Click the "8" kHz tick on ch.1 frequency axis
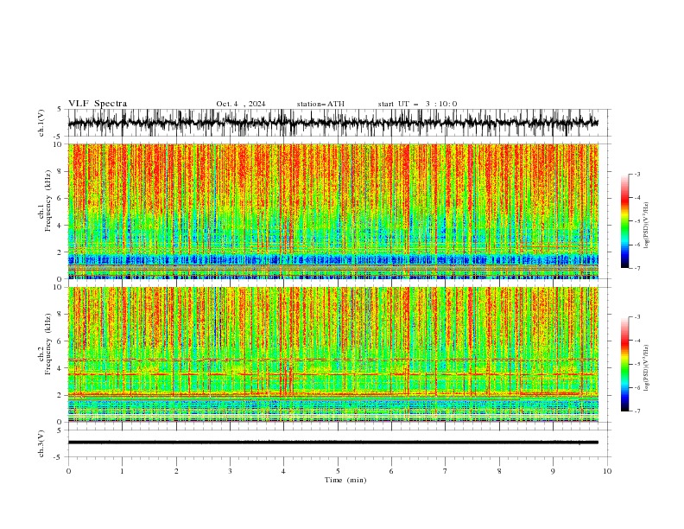The width and height of the screenshot is (684, 529). 60,171
